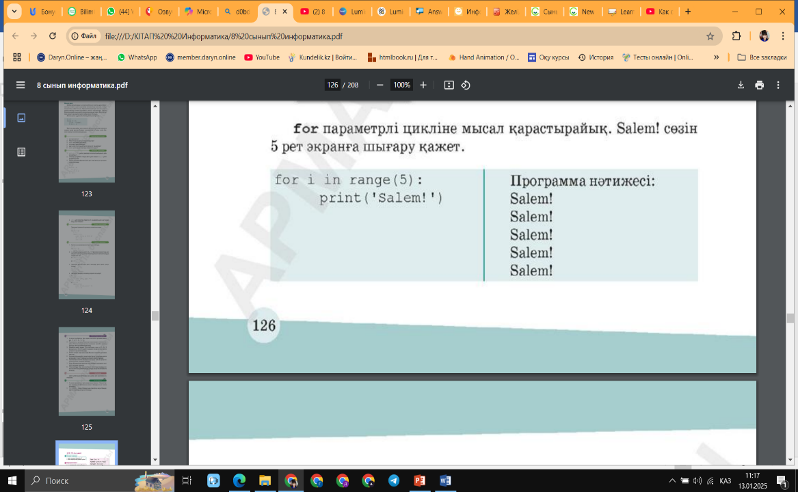Switch to the Answ browser tab

pyautogui.click(x=429, y=11)
